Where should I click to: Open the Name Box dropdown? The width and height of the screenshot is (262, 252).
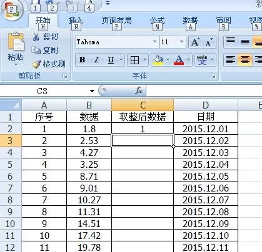click(x=92, y=91)
